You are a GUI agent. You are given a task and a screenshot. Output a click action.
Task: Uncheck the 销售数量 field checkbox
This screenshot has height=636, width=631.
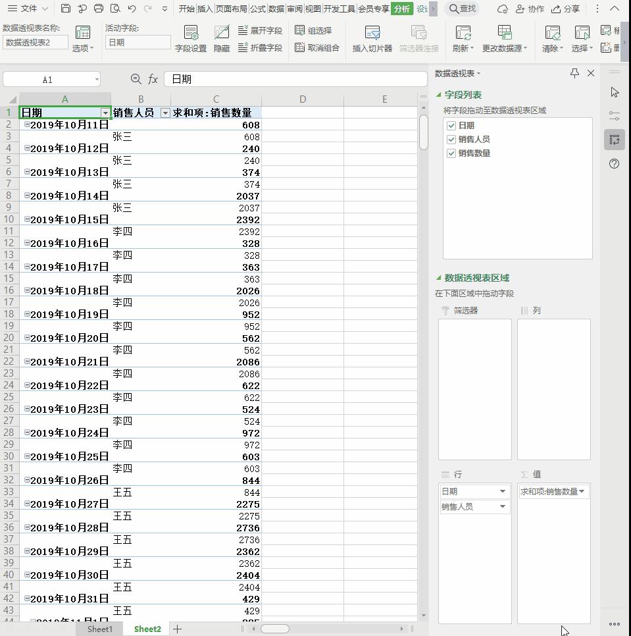(x=451, y=153)
